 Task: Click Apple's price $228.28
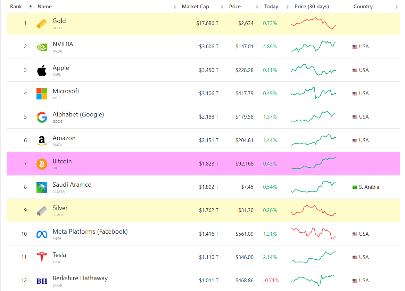pos(244,70)
